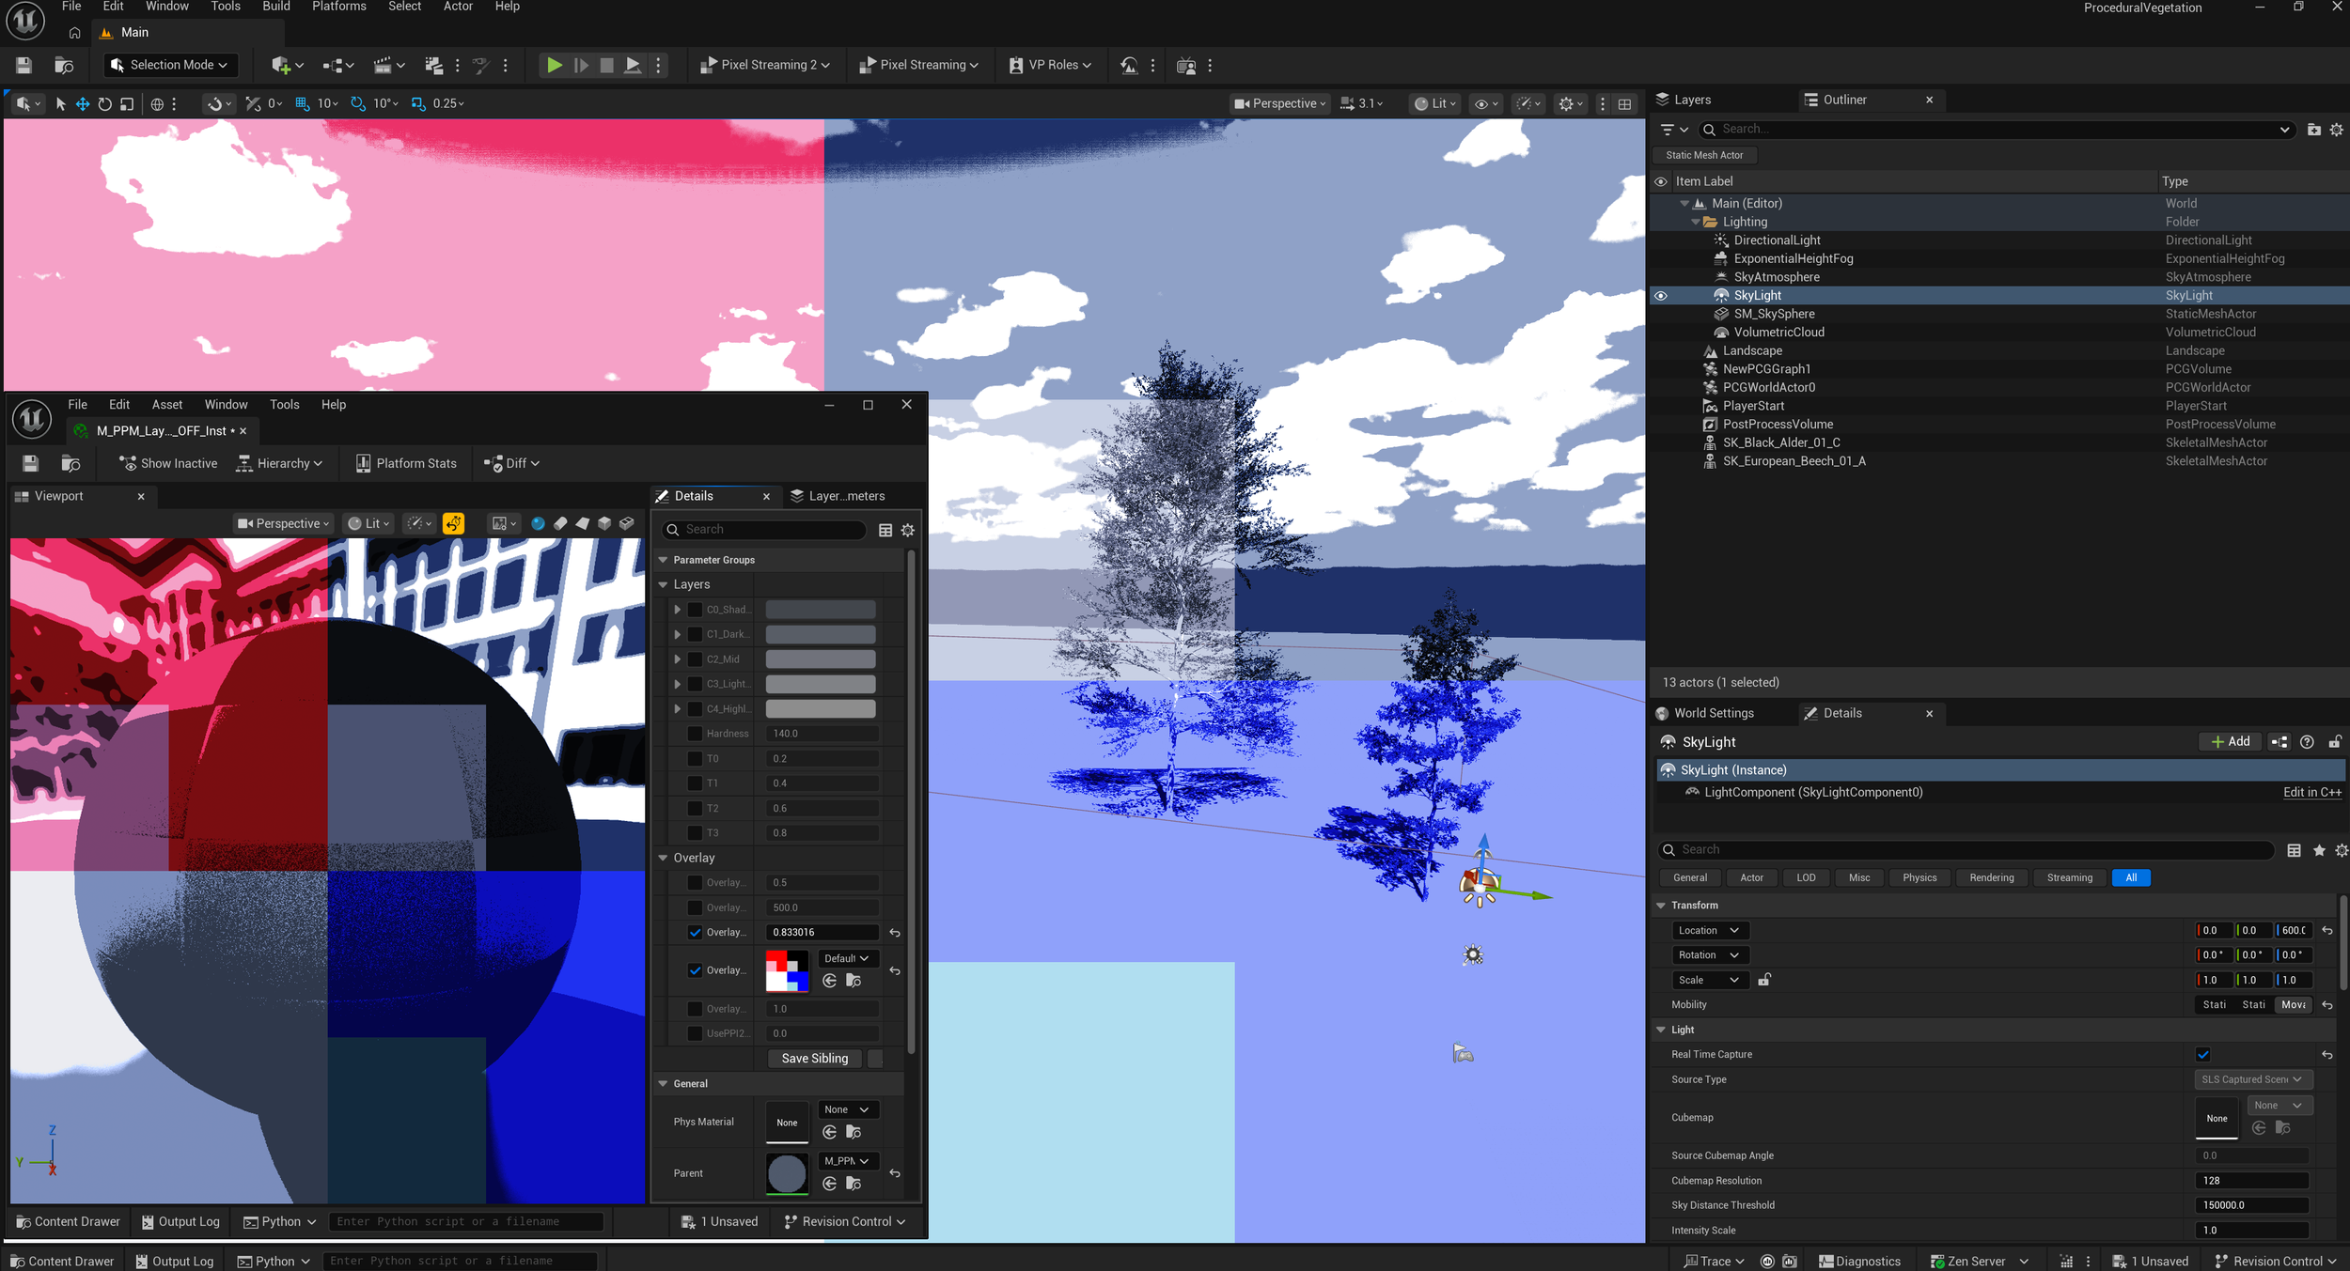Image resolution: width=2350 pixels, height=1271 pixels.
Task: Click the Save icon in main toolbar
Action: 23,65
